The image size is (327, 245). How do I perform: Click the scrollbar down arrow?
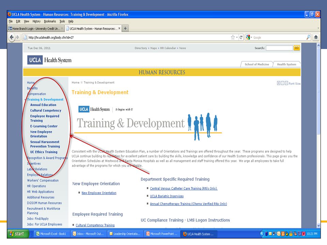[x=318, y=225]
